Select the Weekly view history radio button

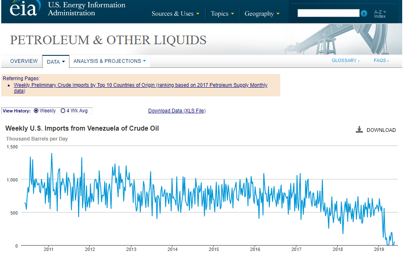click(x=36, y=111)
